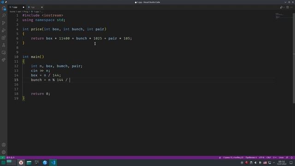The height and width of the screenshot is (166, 295).
Task: Click the microphone icon in system tray
Action: (260, 163)
